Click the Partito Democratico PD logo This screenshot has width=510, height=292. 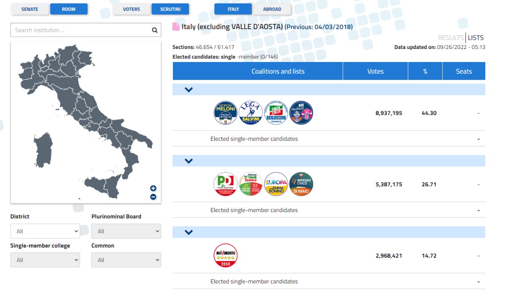[x=226, y=184]
